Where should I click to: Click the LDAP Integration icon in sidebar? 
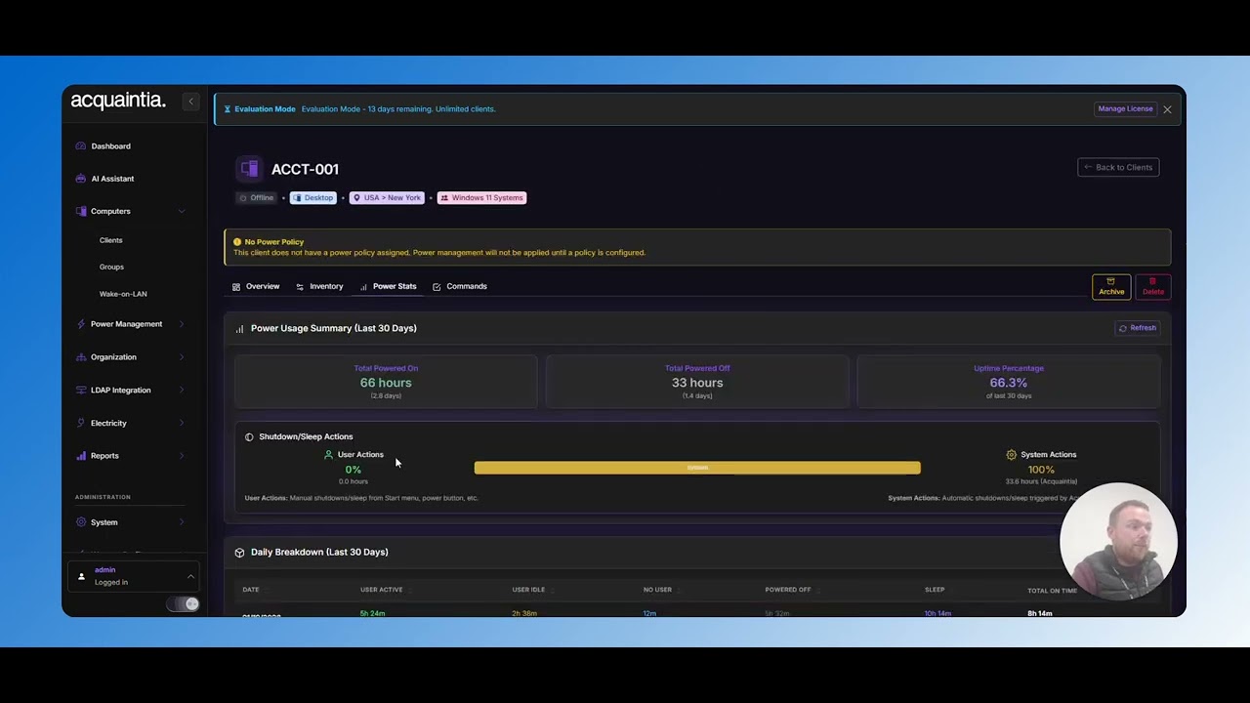point(81,391)
